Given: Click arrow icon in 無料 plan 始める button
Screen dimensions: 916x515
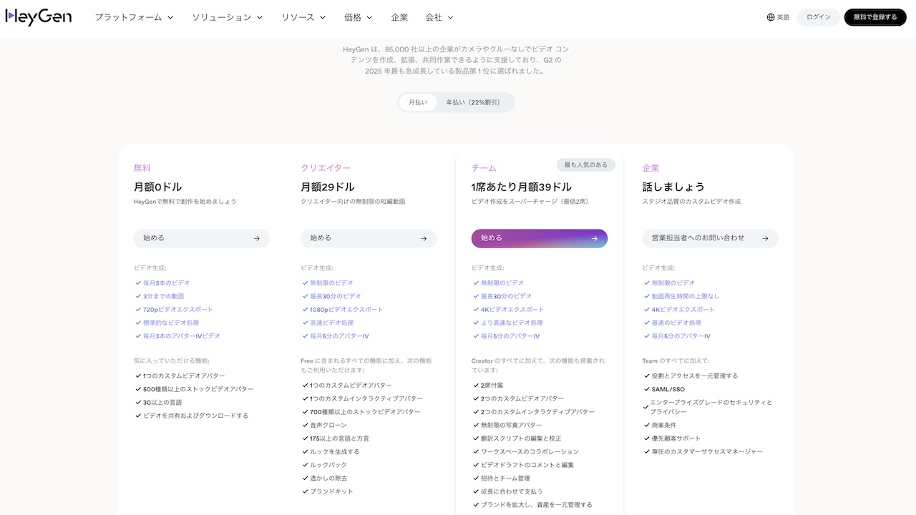Looking at the screenshot, I should tap(256, 238).
